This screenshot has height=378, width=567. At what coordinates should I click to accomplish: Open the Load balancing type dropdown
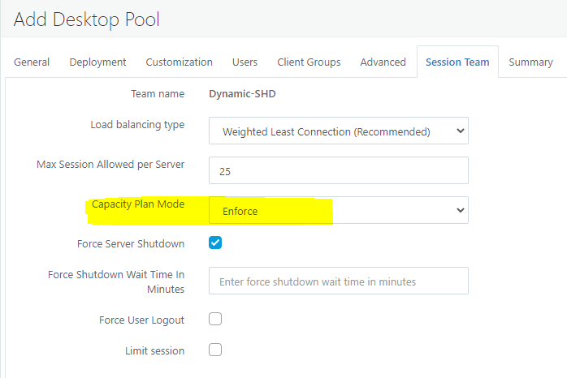pyautogui.click(x=338, y=131)
